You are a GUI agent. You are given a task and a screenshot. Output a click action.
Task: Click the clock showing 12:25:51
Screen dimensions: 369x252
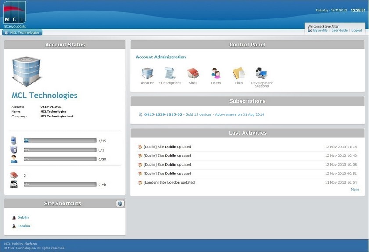(358, 11)
